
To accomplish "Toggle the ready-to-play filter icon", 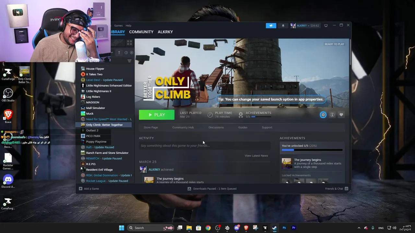I will [131, 52].
